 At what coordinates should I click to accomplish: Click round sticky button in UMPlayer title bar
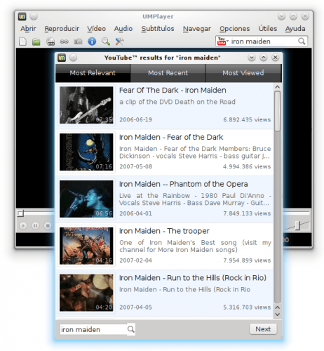tap(34, 16)
